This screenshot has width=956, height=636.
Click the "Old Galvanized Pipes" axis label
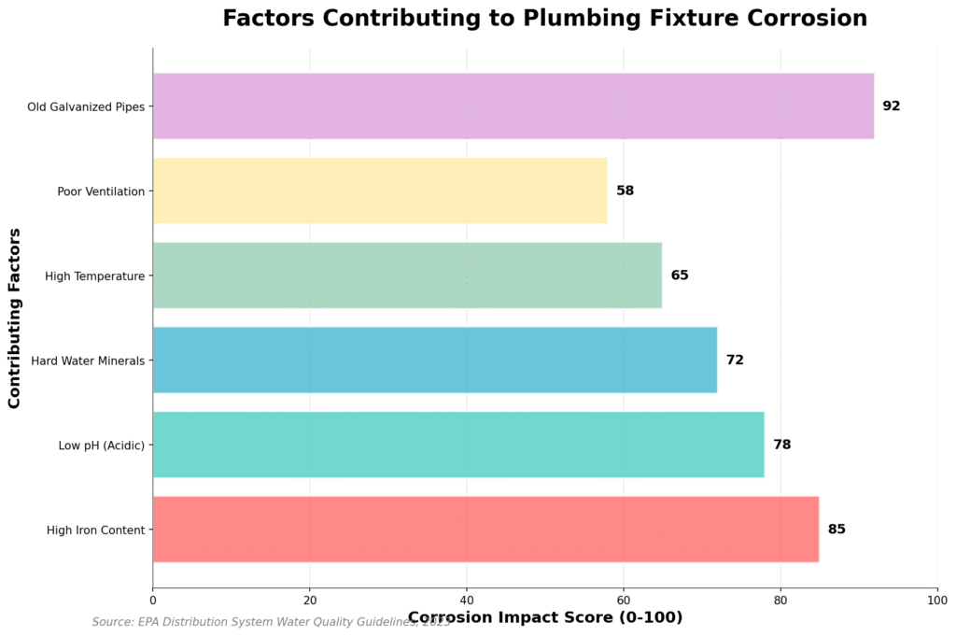[87, 106]
